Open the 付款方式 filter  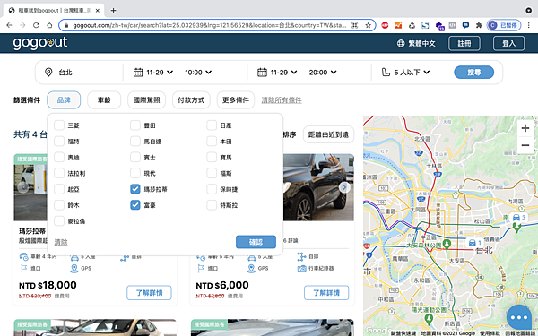tap(191, 99)
